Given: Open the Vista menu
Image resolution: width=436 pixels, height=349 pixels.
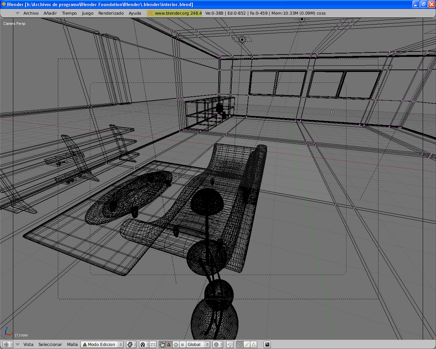Looking at the screenshot, I should [x=28, y=345].
